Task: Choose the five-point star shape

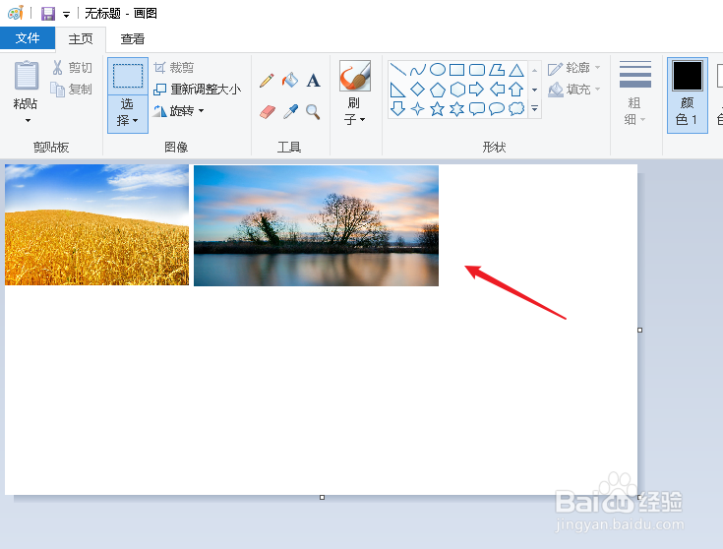Action: tap(437, 109)
